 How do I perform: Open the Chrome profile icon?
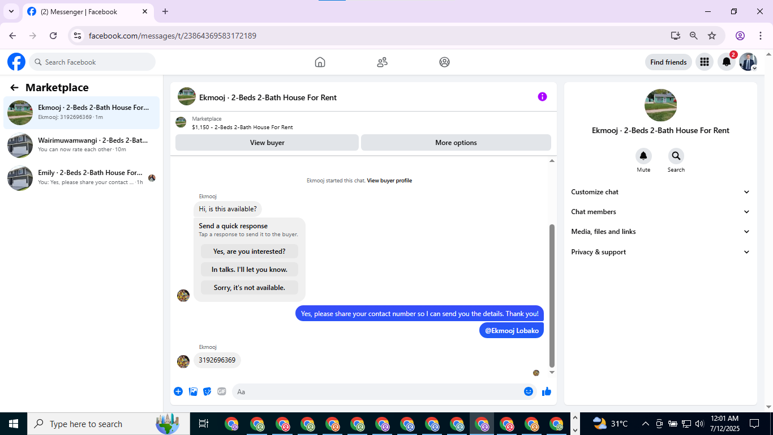tap(740, 36)
